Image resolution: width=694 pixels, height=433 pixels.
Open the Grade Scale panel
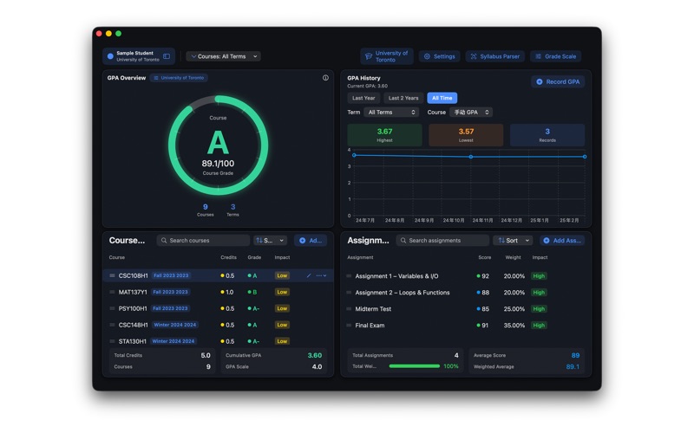click(555, 56)
